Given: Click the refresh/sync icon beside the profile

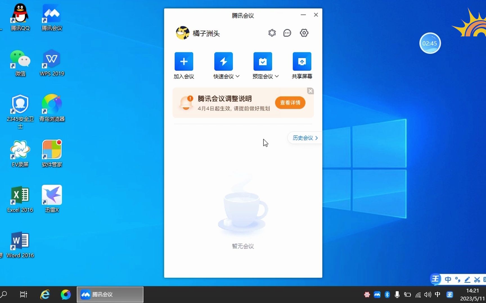Looking at the screenshot, I should click(x=272, y=33).
